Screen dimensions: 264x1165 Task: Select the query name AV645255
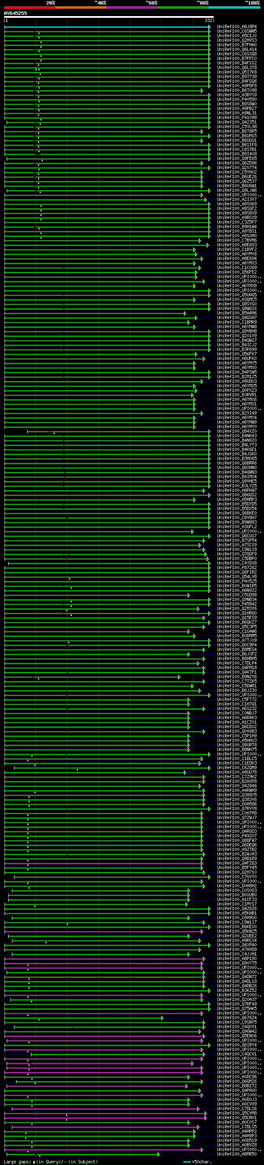[x=15, y=14]
